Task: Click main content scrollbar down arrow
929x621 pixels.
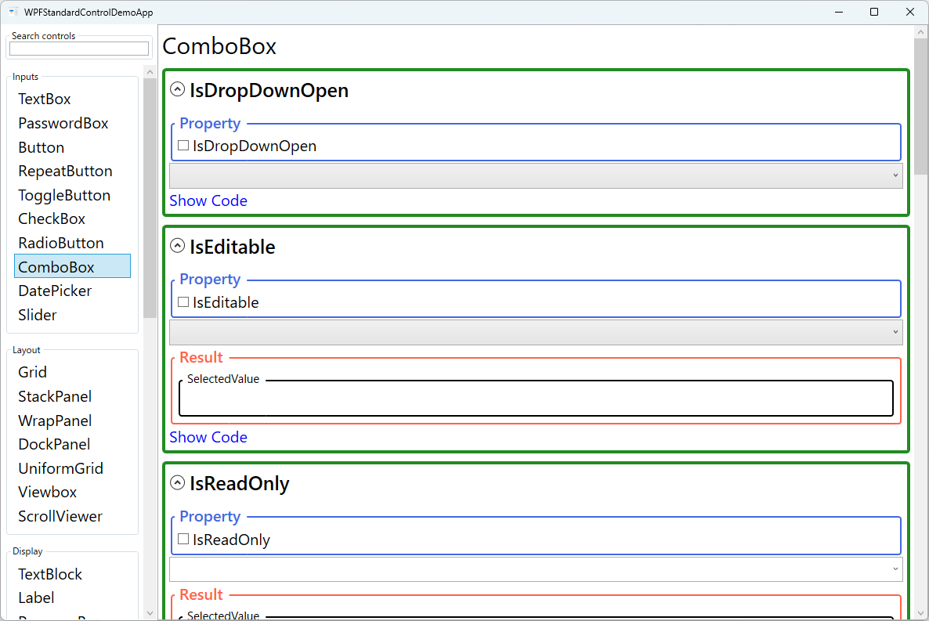Action: [920, 613]
